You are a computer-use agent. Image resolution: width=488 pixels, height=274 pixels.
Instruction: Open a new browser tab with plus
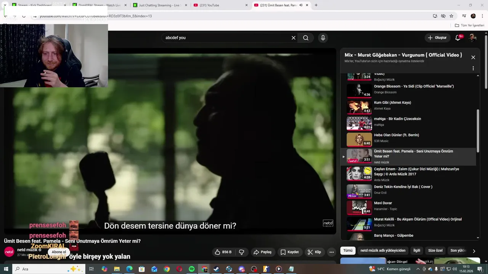point(316,5)
